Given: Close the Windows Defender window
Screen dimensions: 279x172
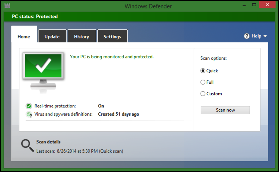Looking at the screenshot, I should tap(267, 5).
